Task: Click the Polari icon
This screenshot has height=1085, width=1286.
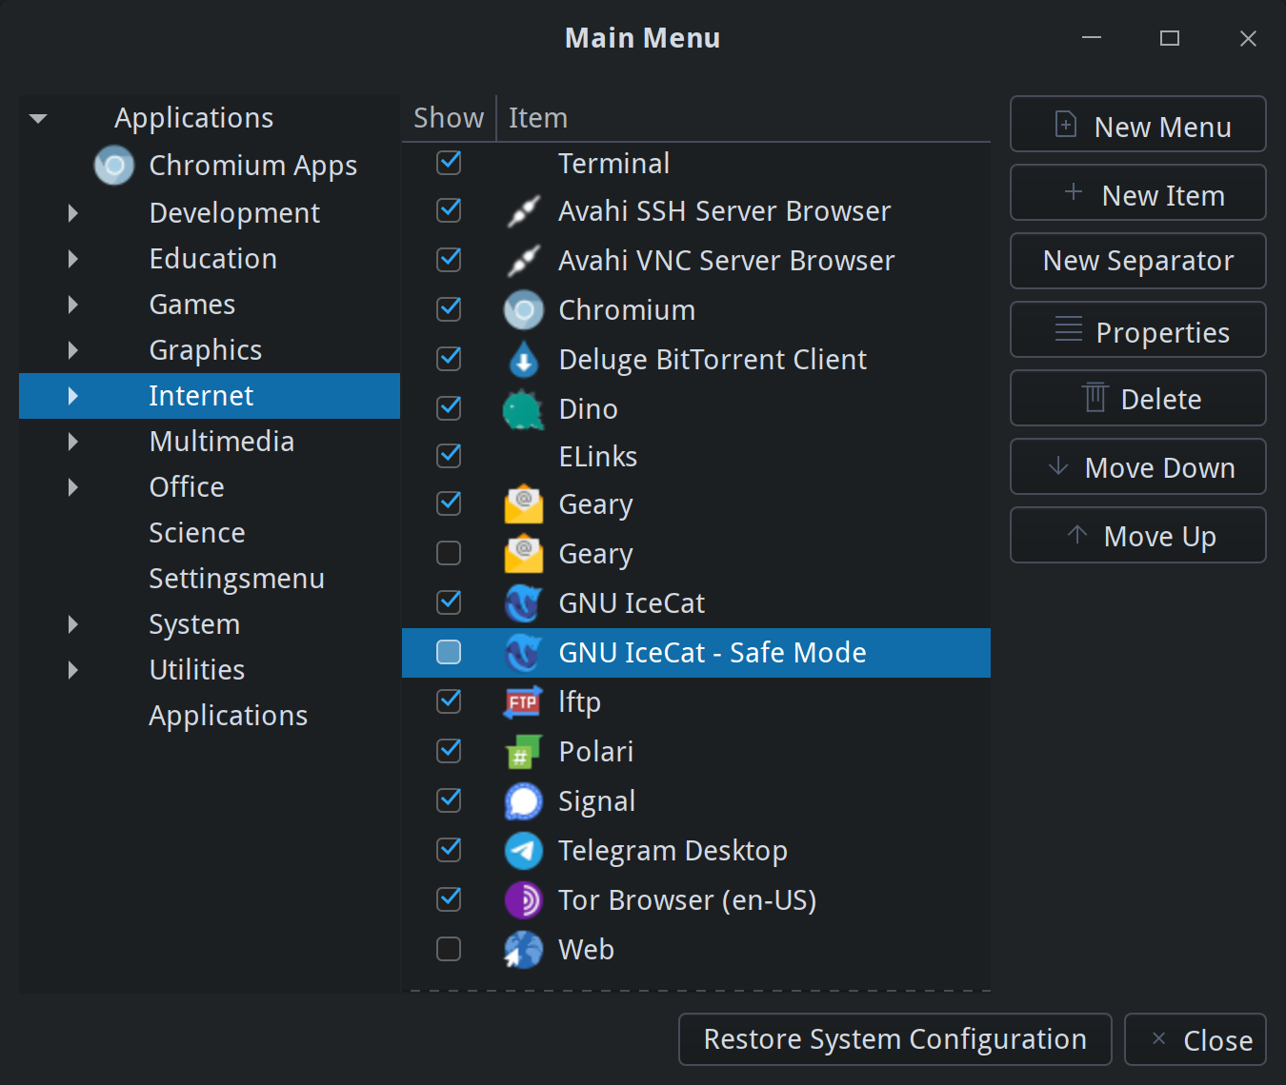Action: point(524,752)
